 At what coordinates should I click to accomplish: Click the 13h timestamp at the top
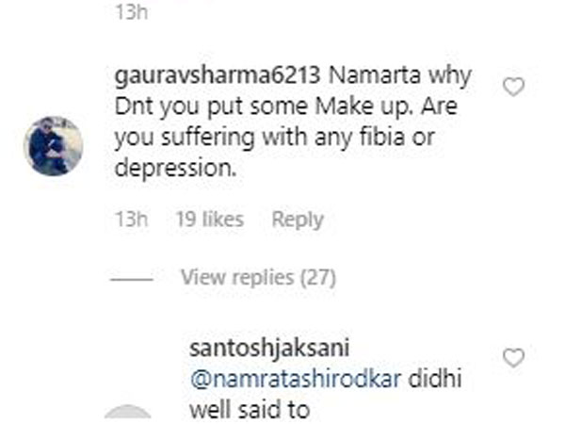pyautogui.click(x=132, y=12)
